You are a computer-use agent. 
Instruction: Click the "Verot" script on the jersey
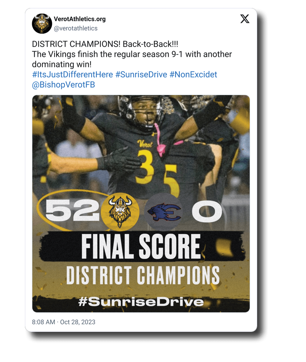click(x=145, y=144)
